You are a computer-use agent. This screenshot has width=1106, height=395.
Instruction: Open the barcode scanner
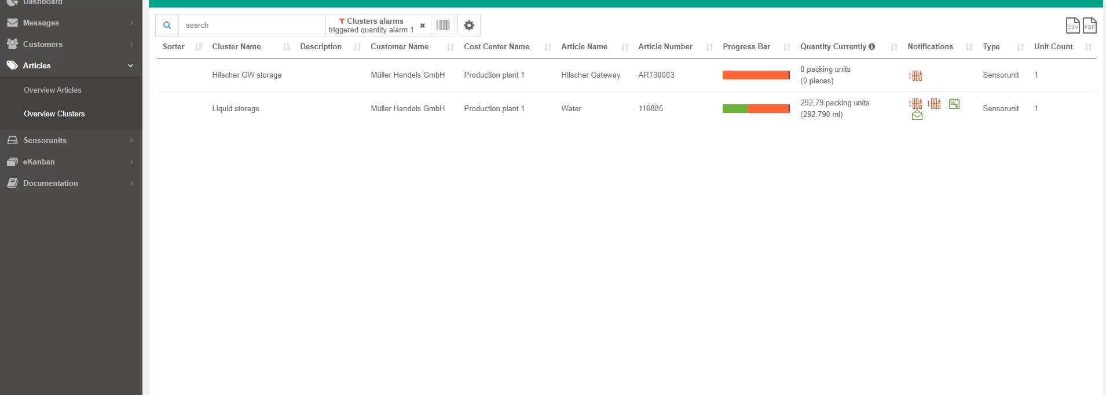tap(443, 25)
